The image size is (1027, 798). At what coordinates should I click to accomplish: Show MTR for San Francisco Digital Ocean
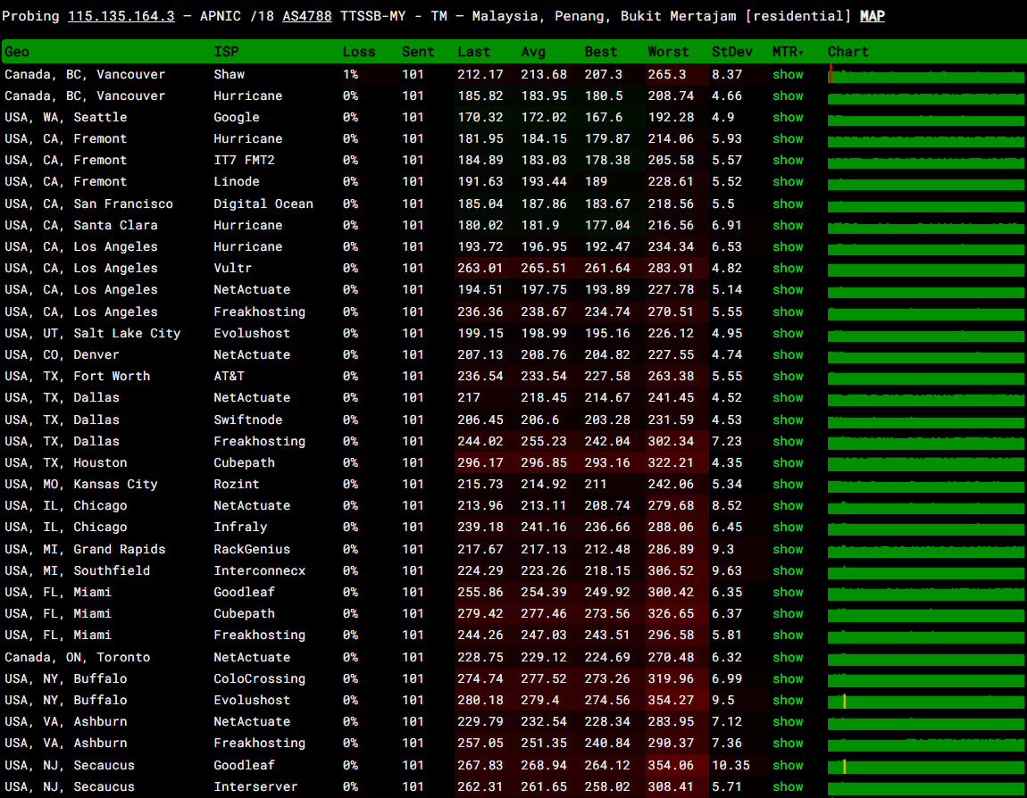(788, 204)
